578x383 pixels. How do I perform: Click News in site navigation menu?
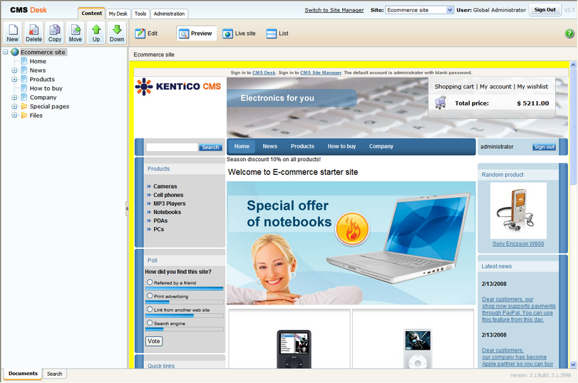[270, 146]
